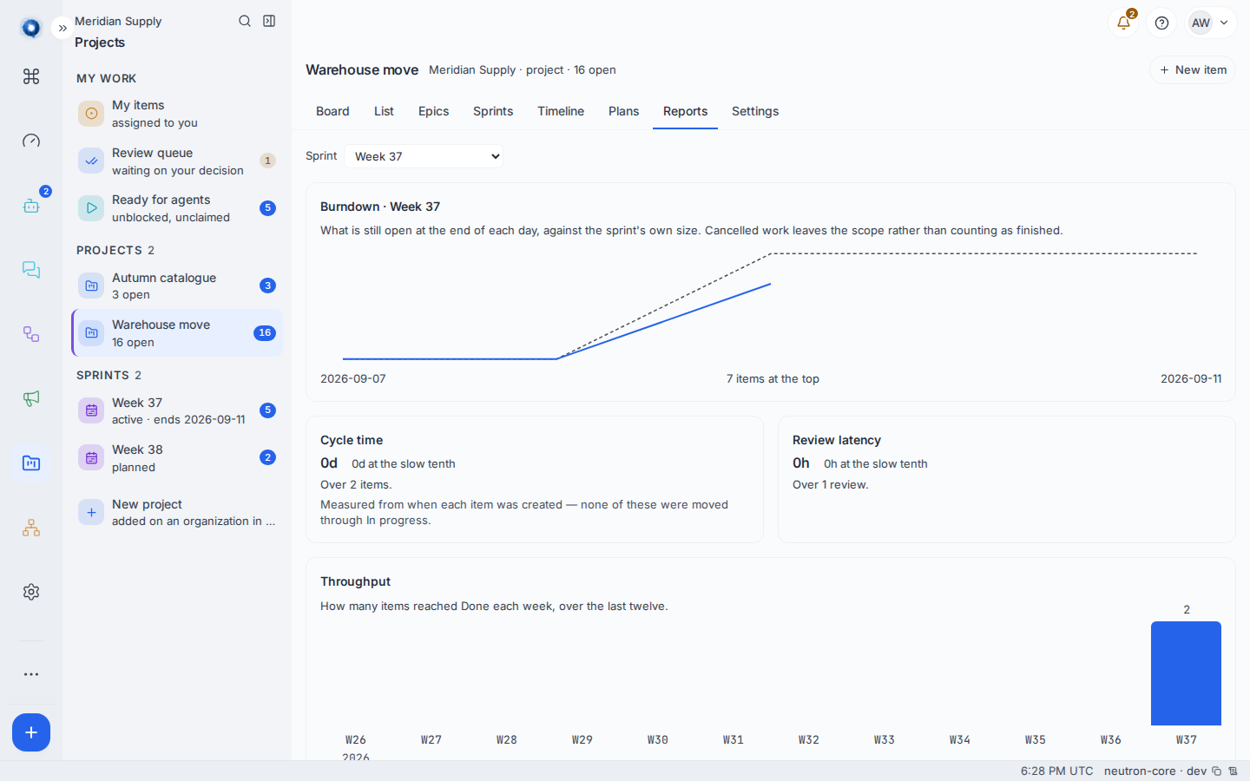Switch to the Board tab
The height and width of the screenshot is (781, 1250).
point(332,111)
